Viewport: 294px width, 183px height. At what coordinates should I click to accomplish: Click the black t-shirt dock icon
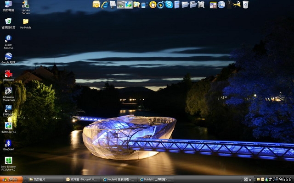point(229,5)
